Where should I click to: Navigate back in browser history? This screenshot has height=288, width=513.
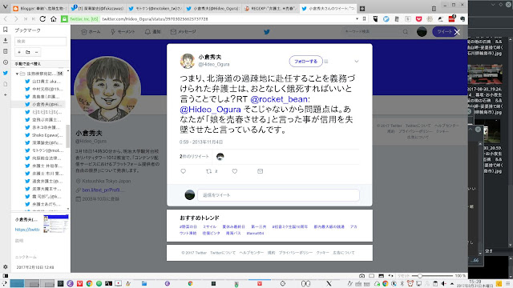pyautogui.click(x=6, y=19)
